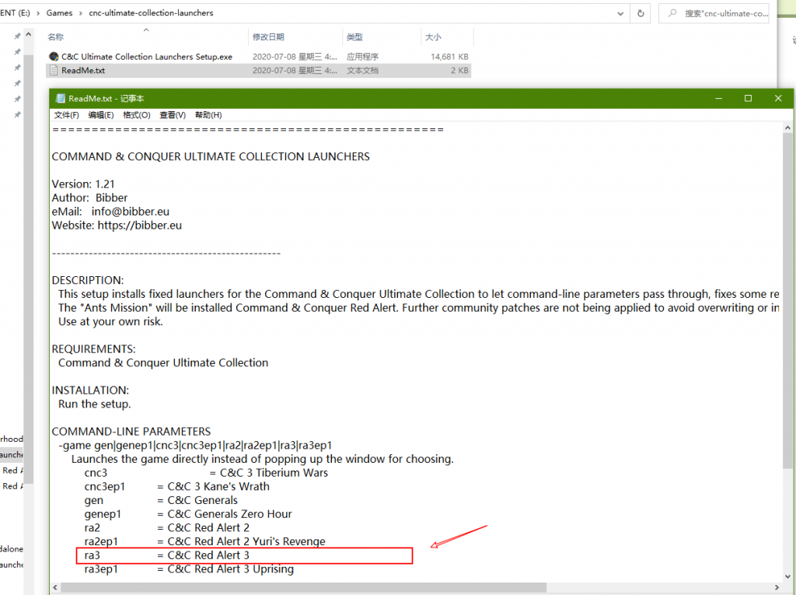Click the 'C&C Red Alert 2 Yuri's Revenge' text
Viewport: 796px width, 595px height.
tap(246, 541)
